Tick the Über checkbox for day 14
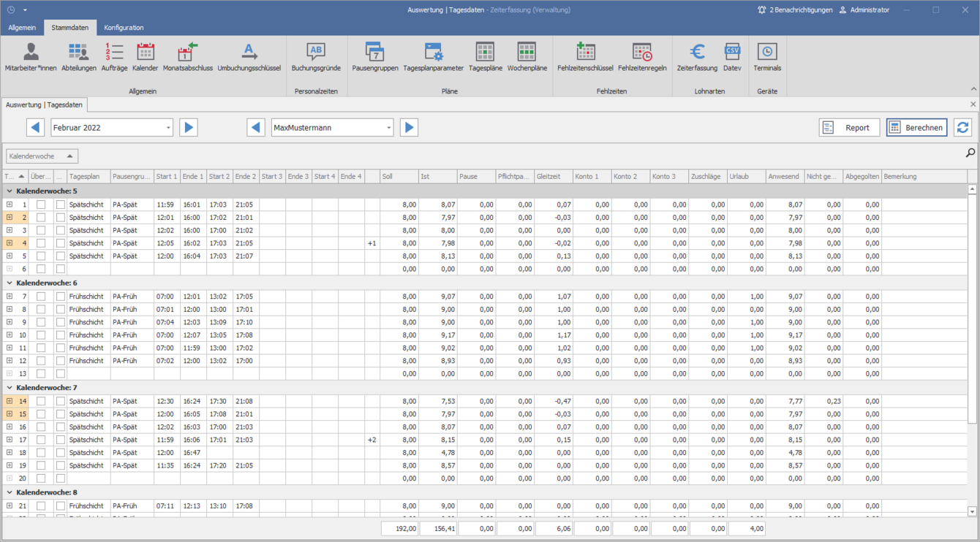Image resolution: width=980 pixels, height=542 pixels. click(41, 401)
